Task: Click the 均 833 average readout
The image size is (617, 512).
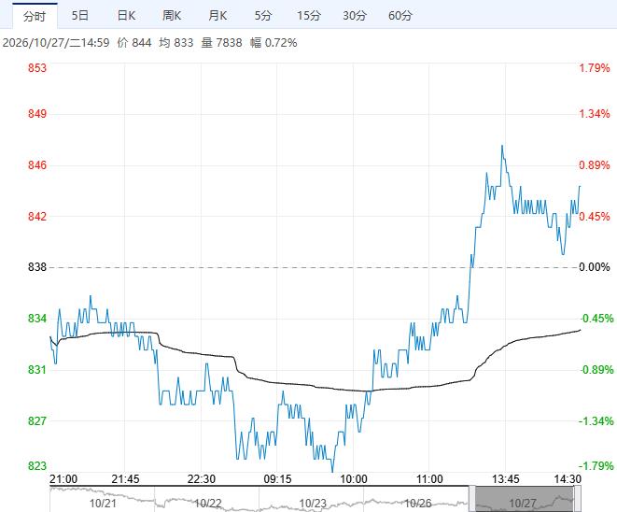Action: (176, 43)
